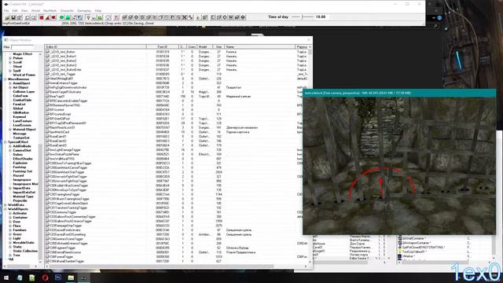The image size is (503, 283).
Task: Expand the AnimObject tree node
Action: tap(10, 83)
